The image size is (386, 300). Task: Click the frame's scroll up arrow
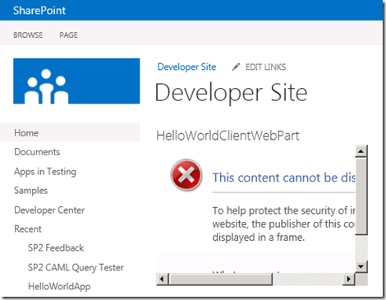click(361, 151)
